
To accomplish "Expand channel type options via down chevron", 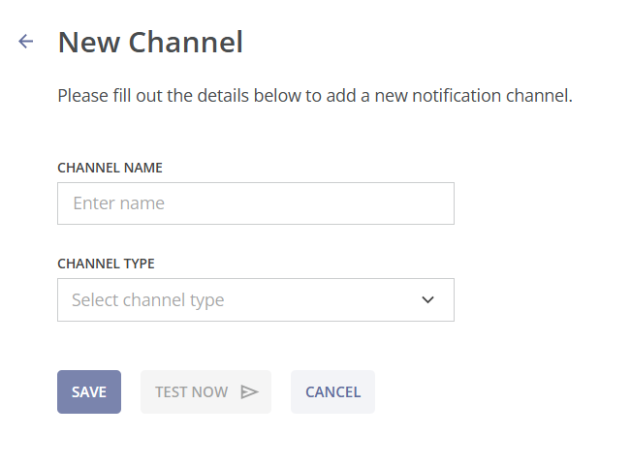I will coord(427,299).
